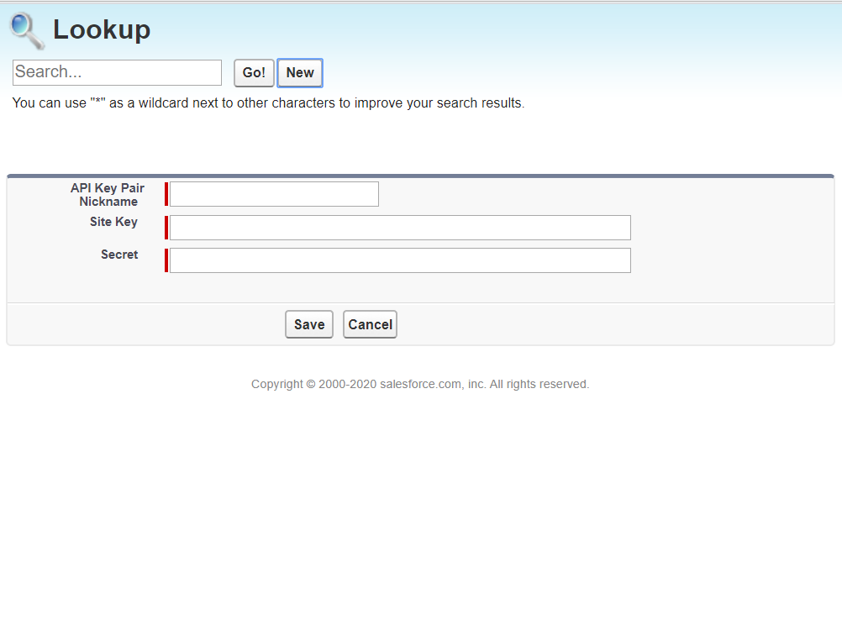Click the API Key Pair Nickname field
The height and width of the screenshot is (625, 842).
(272, 193)
